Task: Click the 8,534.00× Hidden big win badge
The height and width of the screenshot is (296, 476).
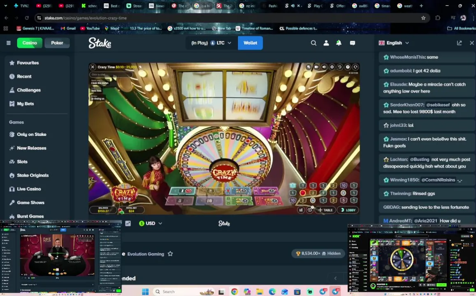Action: 318,253
